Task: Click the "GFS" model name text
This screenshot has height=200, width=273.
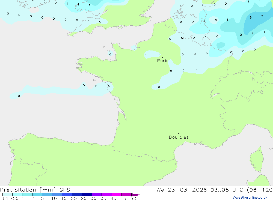Action: 65,190
